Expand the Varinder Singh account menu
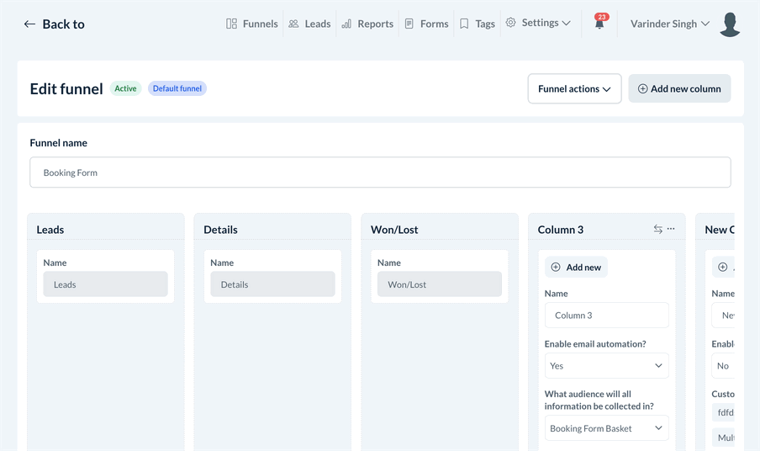This screenshot has height=451, width=760. coord(670,24)
